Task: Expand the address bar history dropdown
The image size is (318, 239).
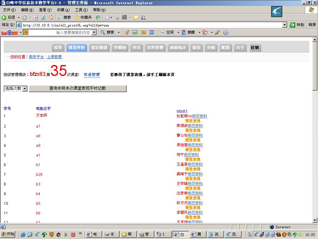Action: coord(285,25)
